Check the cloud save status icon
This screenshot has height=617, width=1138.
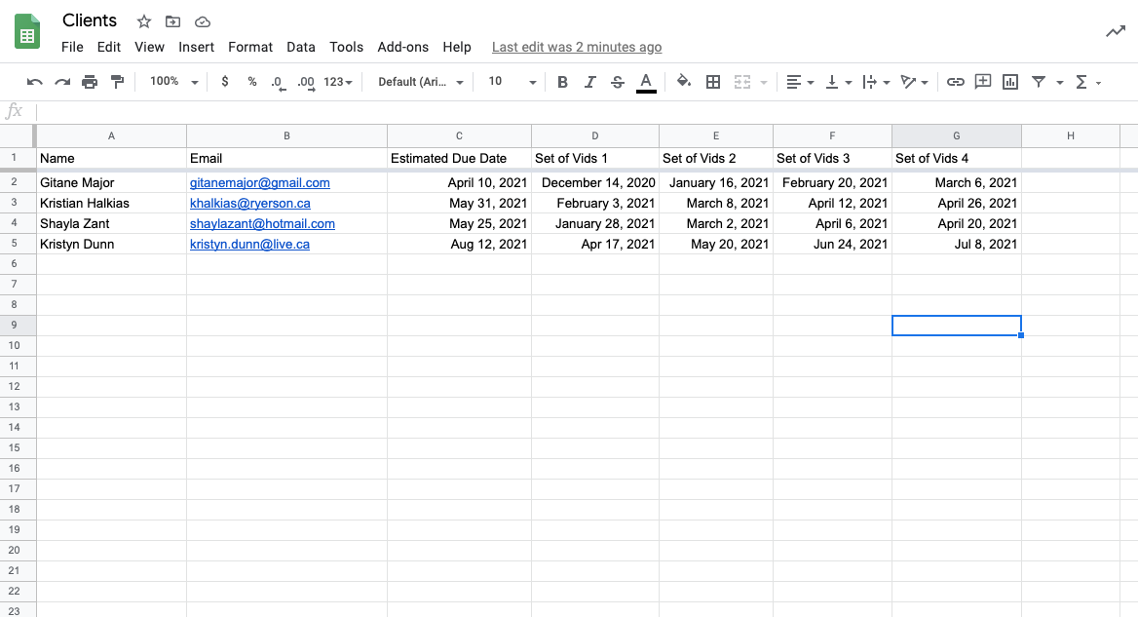[203, 21]
